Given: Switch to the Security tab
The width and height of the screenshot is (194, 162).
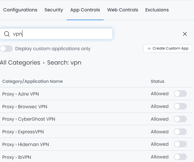Looking at the screenshot, I should click(x=54, y=10).
